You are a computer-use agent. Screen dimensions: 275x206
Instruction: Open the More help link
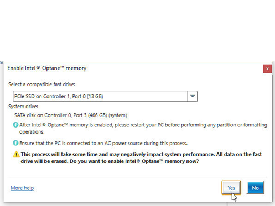[x=22, y=188]
